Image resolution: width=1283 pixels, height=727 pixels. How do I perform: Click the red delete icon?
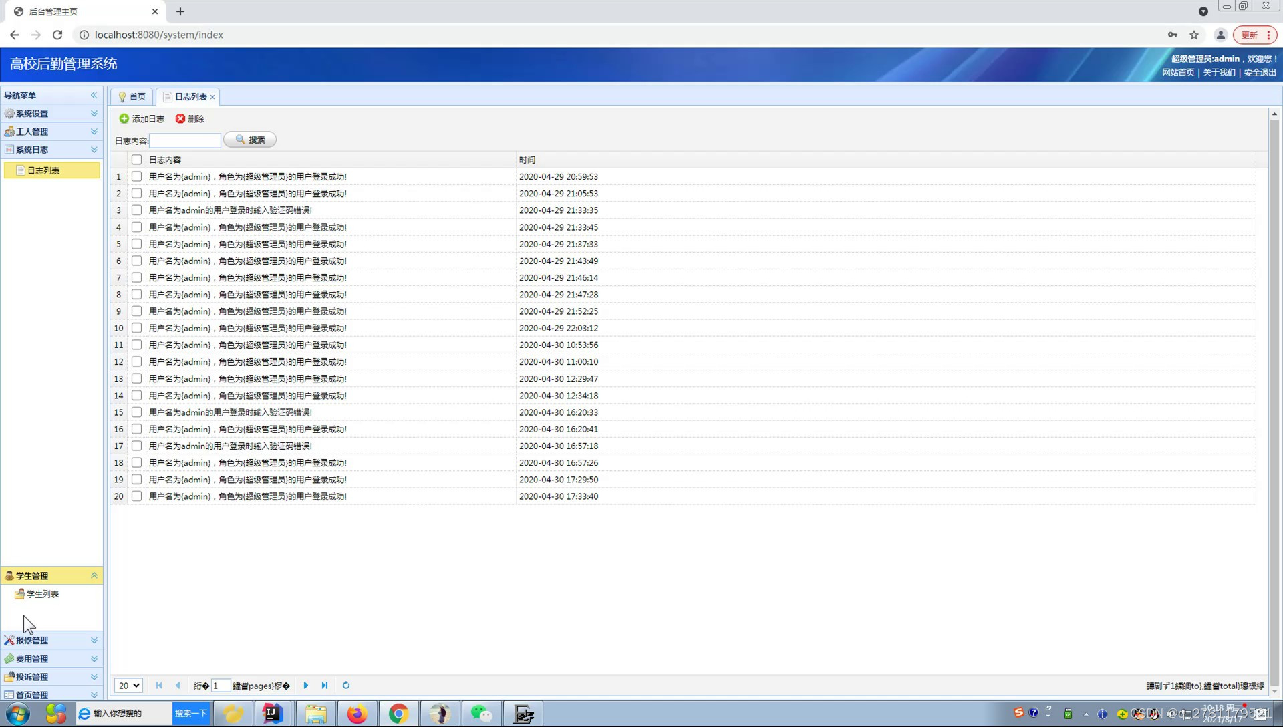(180, 118)
